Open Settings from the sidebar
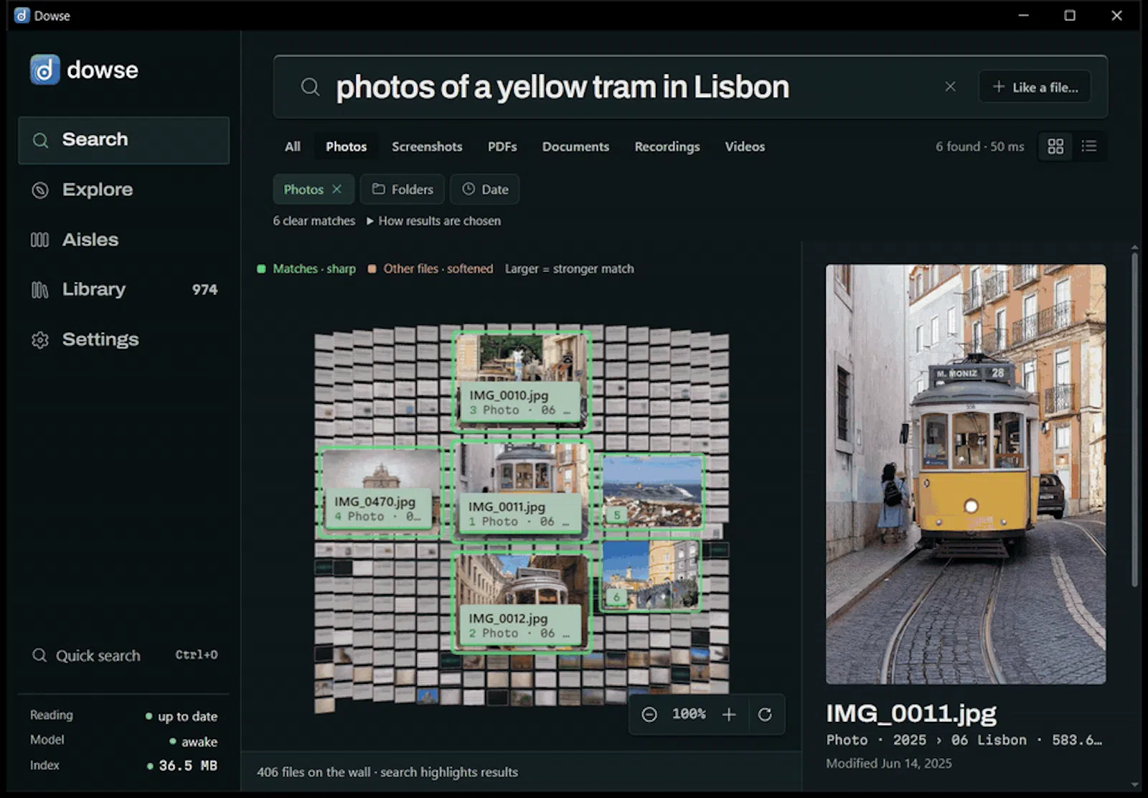The height and width of the screenshot is (798, 1148). 123,339
